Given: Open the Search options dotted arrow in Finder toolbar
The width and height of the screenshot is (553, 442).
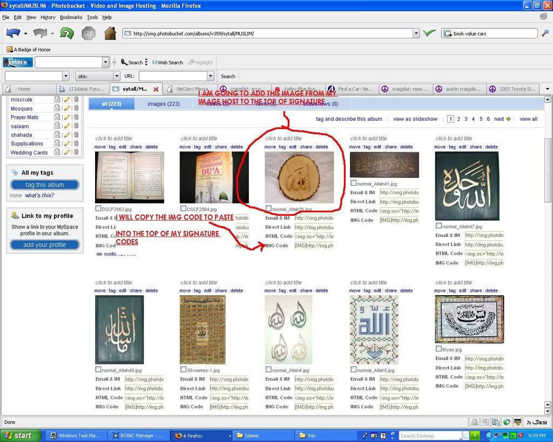Looking at the screenshot, I should point(146,63).
